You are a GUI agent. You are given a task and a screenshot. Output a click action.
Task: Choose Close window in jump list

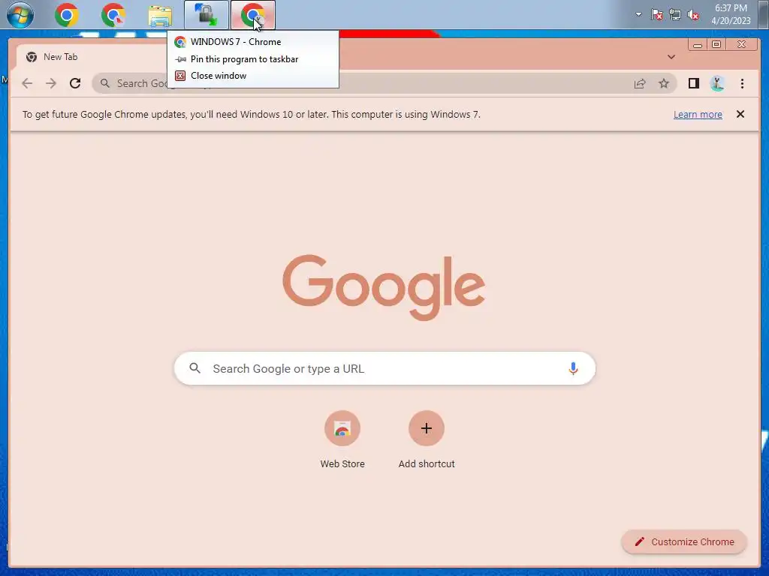(253, 76)
